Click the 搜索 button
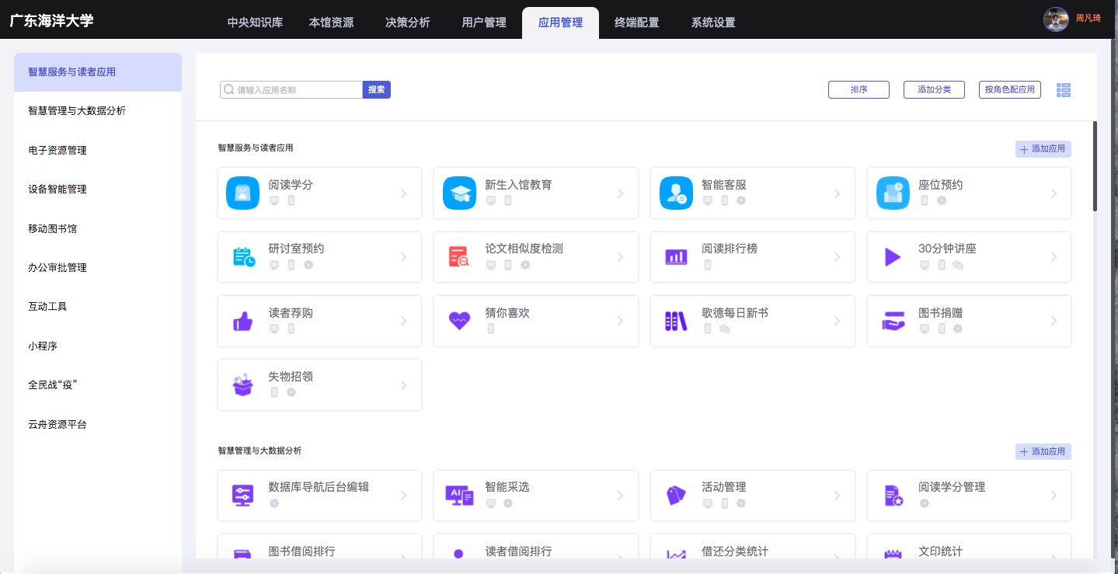The width and height of the screenshot is (1118, 574). 376,90
